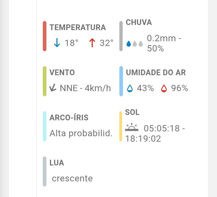Click the blue minimum humidity drop icon

point(130,88)
